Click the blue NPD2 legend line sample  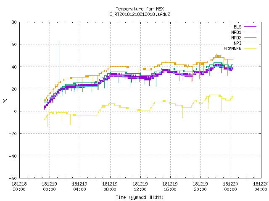[x=251, y=37]
